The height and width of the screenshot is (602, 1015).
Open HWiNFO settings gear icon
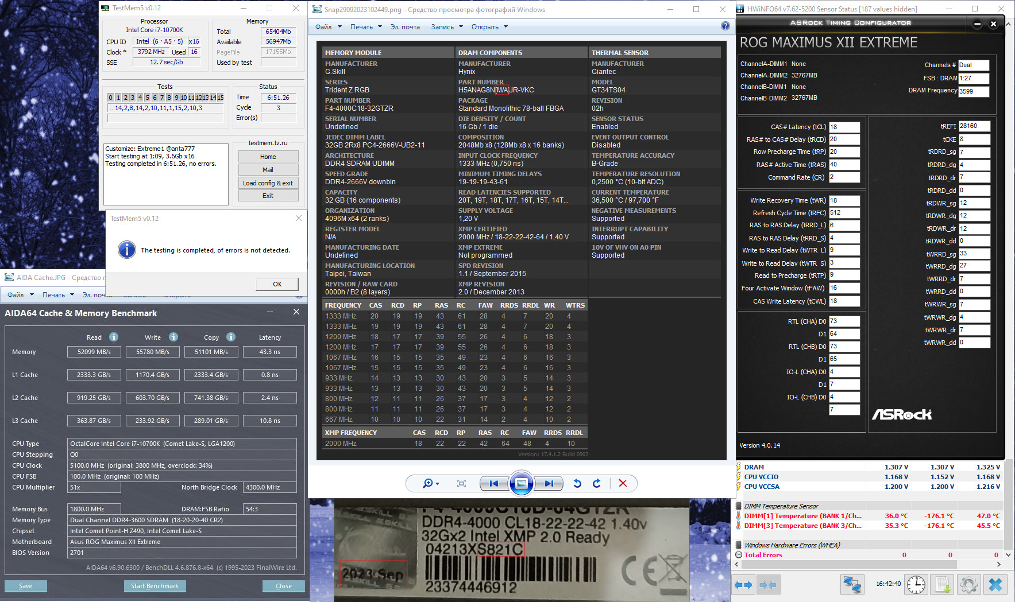[968, 585]
